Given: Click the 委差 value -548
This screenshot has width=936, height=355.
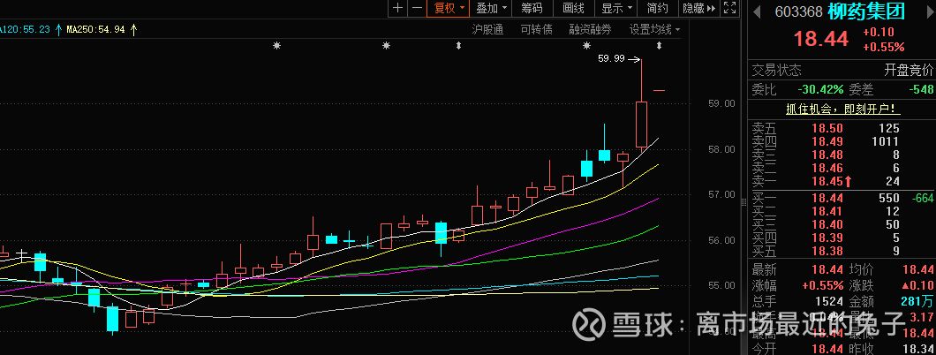Looking at the screenshot, I should click(x=920, y=89).
